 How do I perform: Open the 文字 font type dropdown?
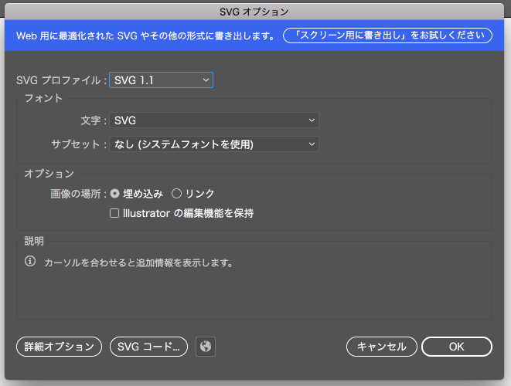click(x=214, y=120)
